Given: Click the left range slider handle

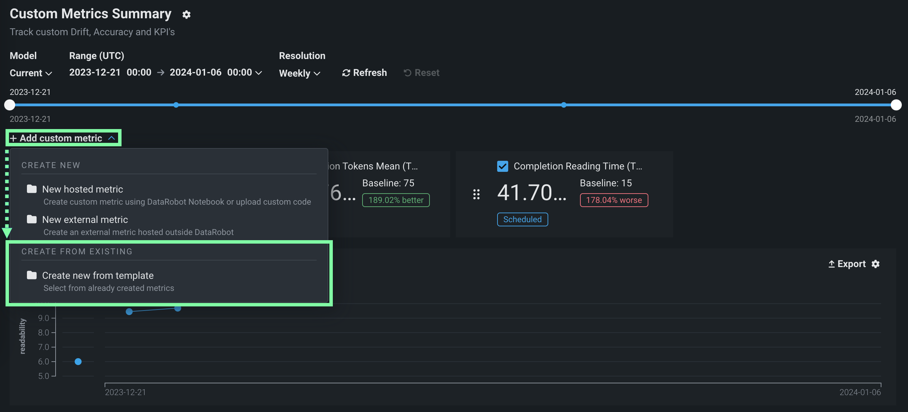Looking at the screenshot, I should 10,105.
